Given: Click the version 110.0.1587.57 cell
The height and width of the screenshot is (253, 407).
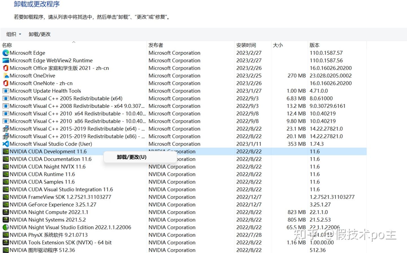Looking at the screenshot, I should tap(326, 53).
